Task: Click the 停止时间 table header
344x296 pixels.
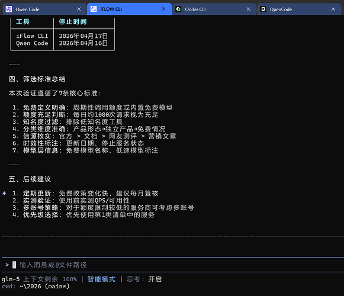Action: tap(73, 22)
